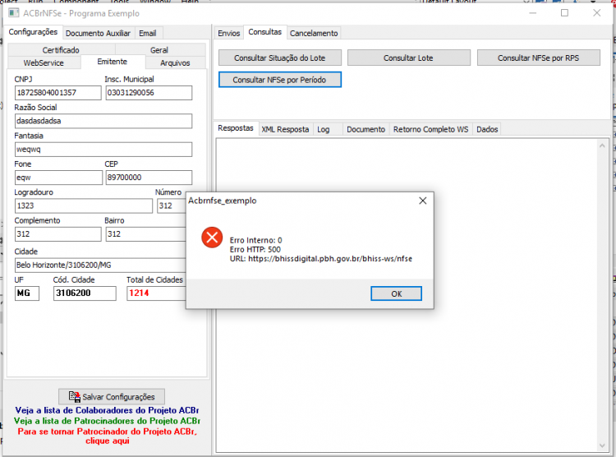Screen dimensions: 616x457
Task: Click the response panel scroll up arrow
Action: tap(602, 146)
